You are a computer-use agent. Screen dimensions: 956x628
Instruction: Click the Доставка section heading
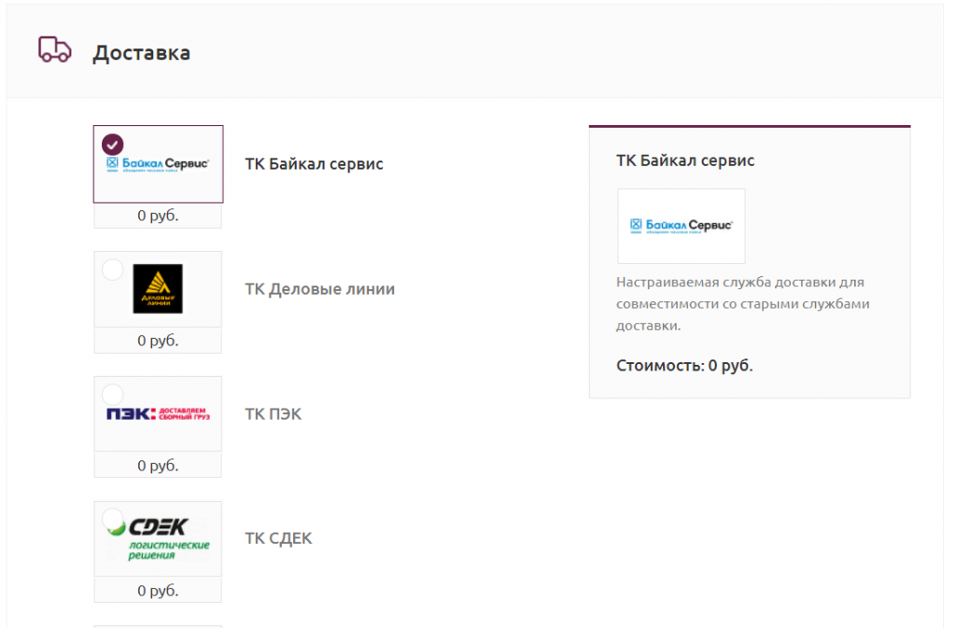[142, 53]
